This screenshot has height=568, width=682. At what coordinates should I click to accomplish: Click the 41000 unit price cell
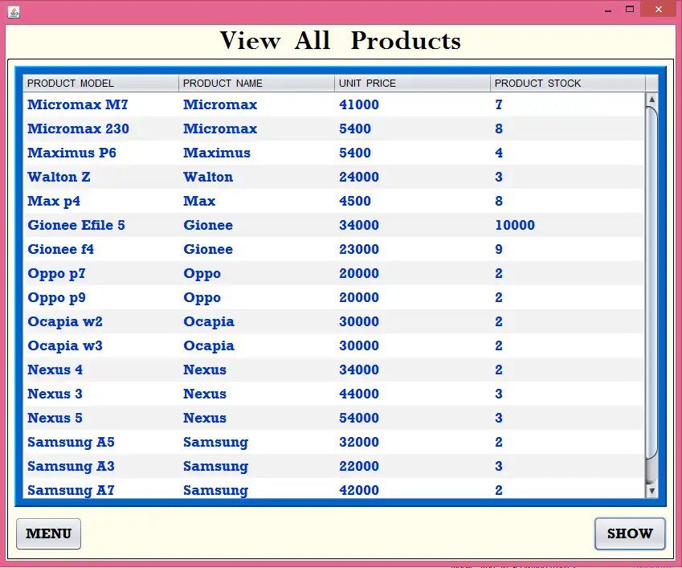click(x=412, y=104)
